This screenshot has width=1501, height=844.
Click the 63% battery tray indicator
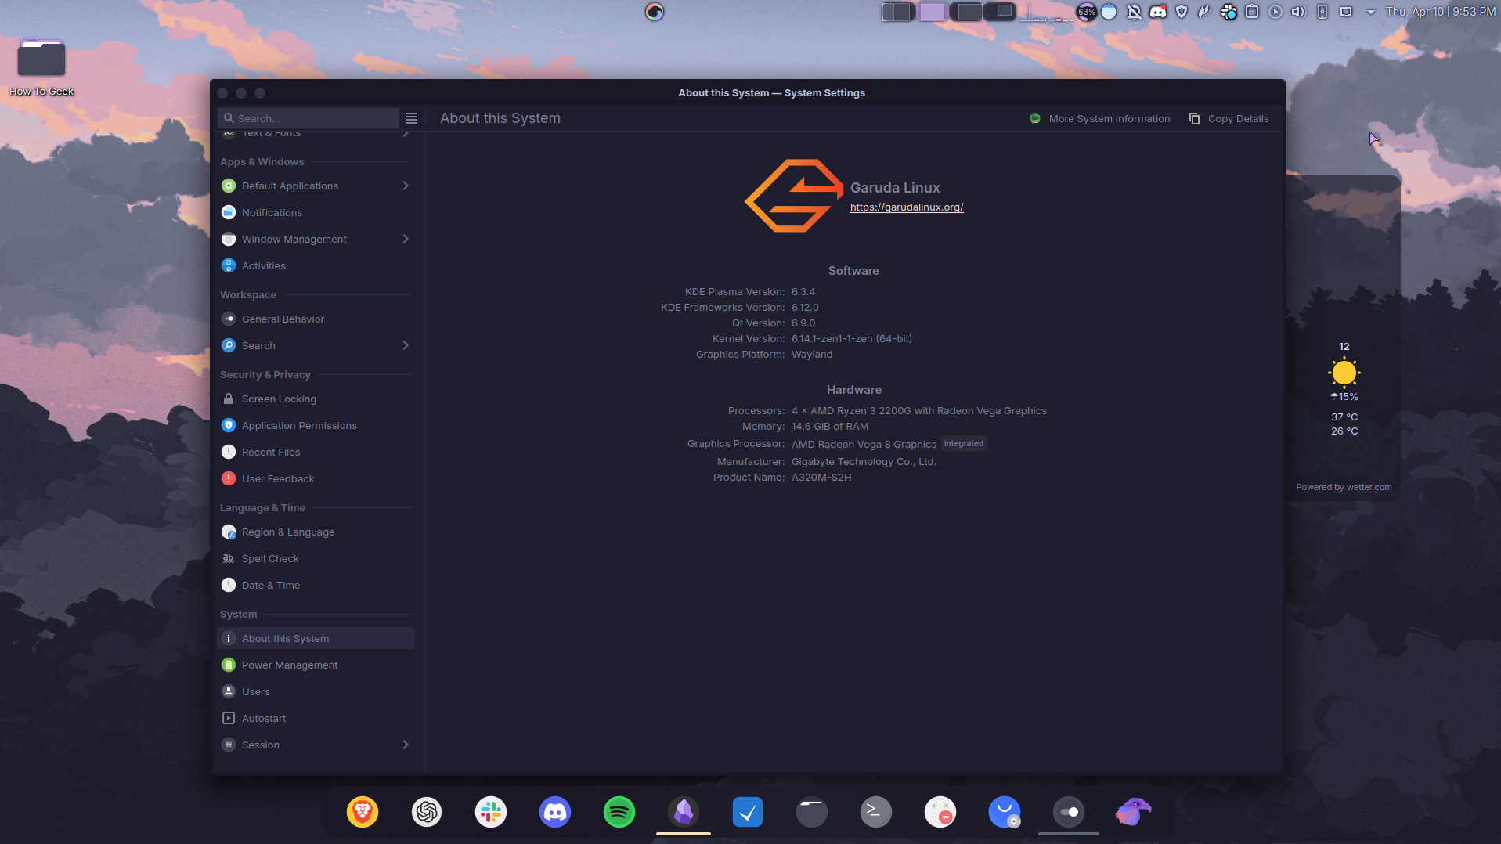[1087, 12]
